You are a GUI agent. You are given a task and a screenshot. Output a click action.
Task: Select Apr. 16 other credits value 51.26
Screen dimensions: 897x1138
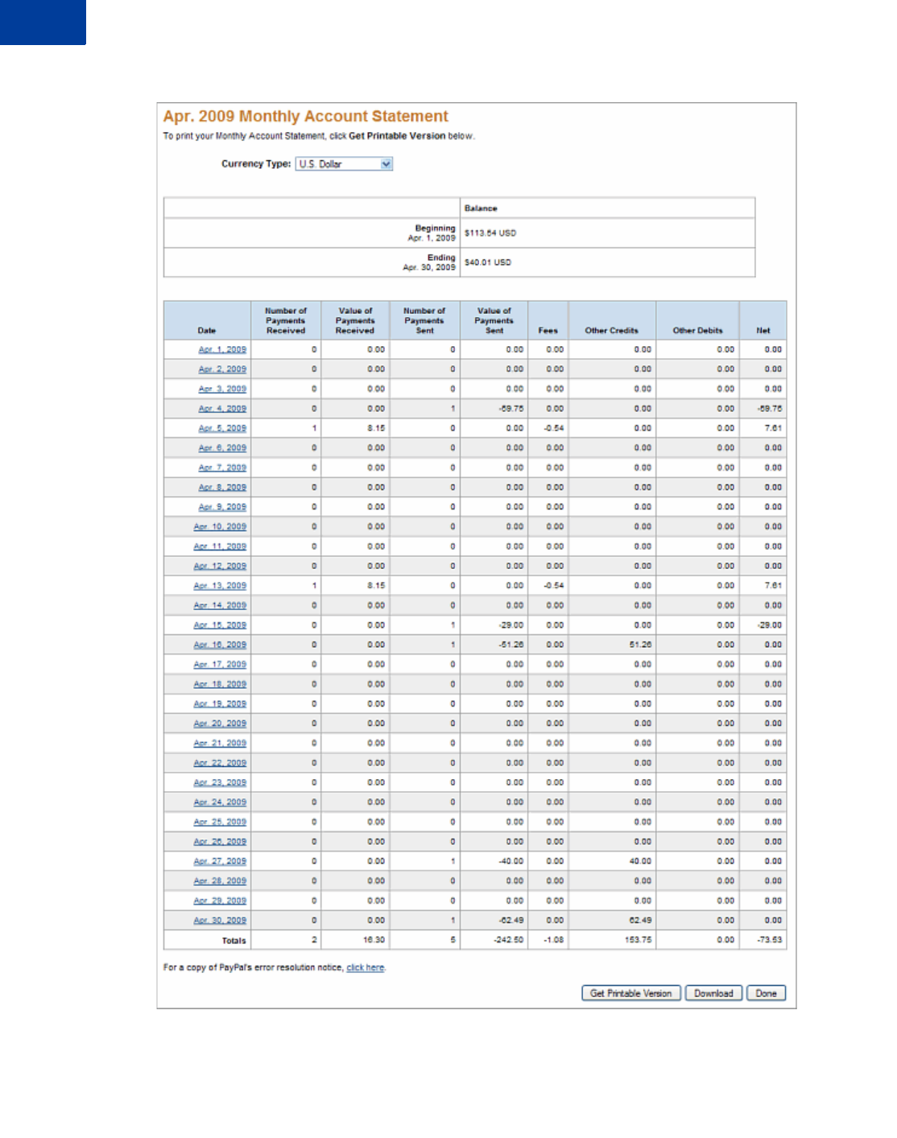click(640, 645)
